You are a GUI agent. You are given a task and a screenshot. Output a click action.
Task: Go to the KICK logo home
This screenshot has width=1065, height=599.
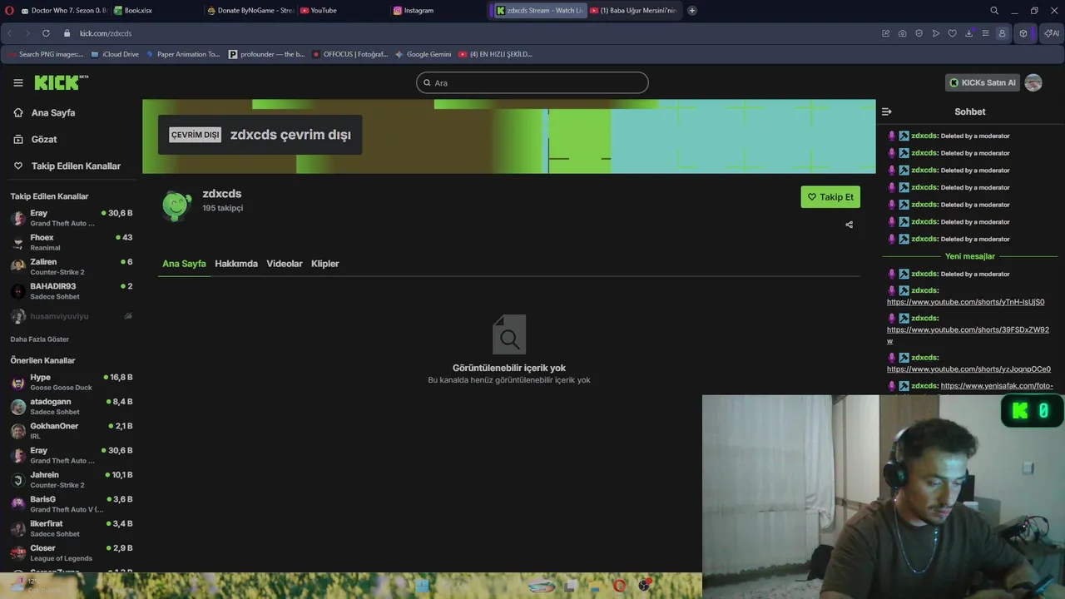[61, 82]
